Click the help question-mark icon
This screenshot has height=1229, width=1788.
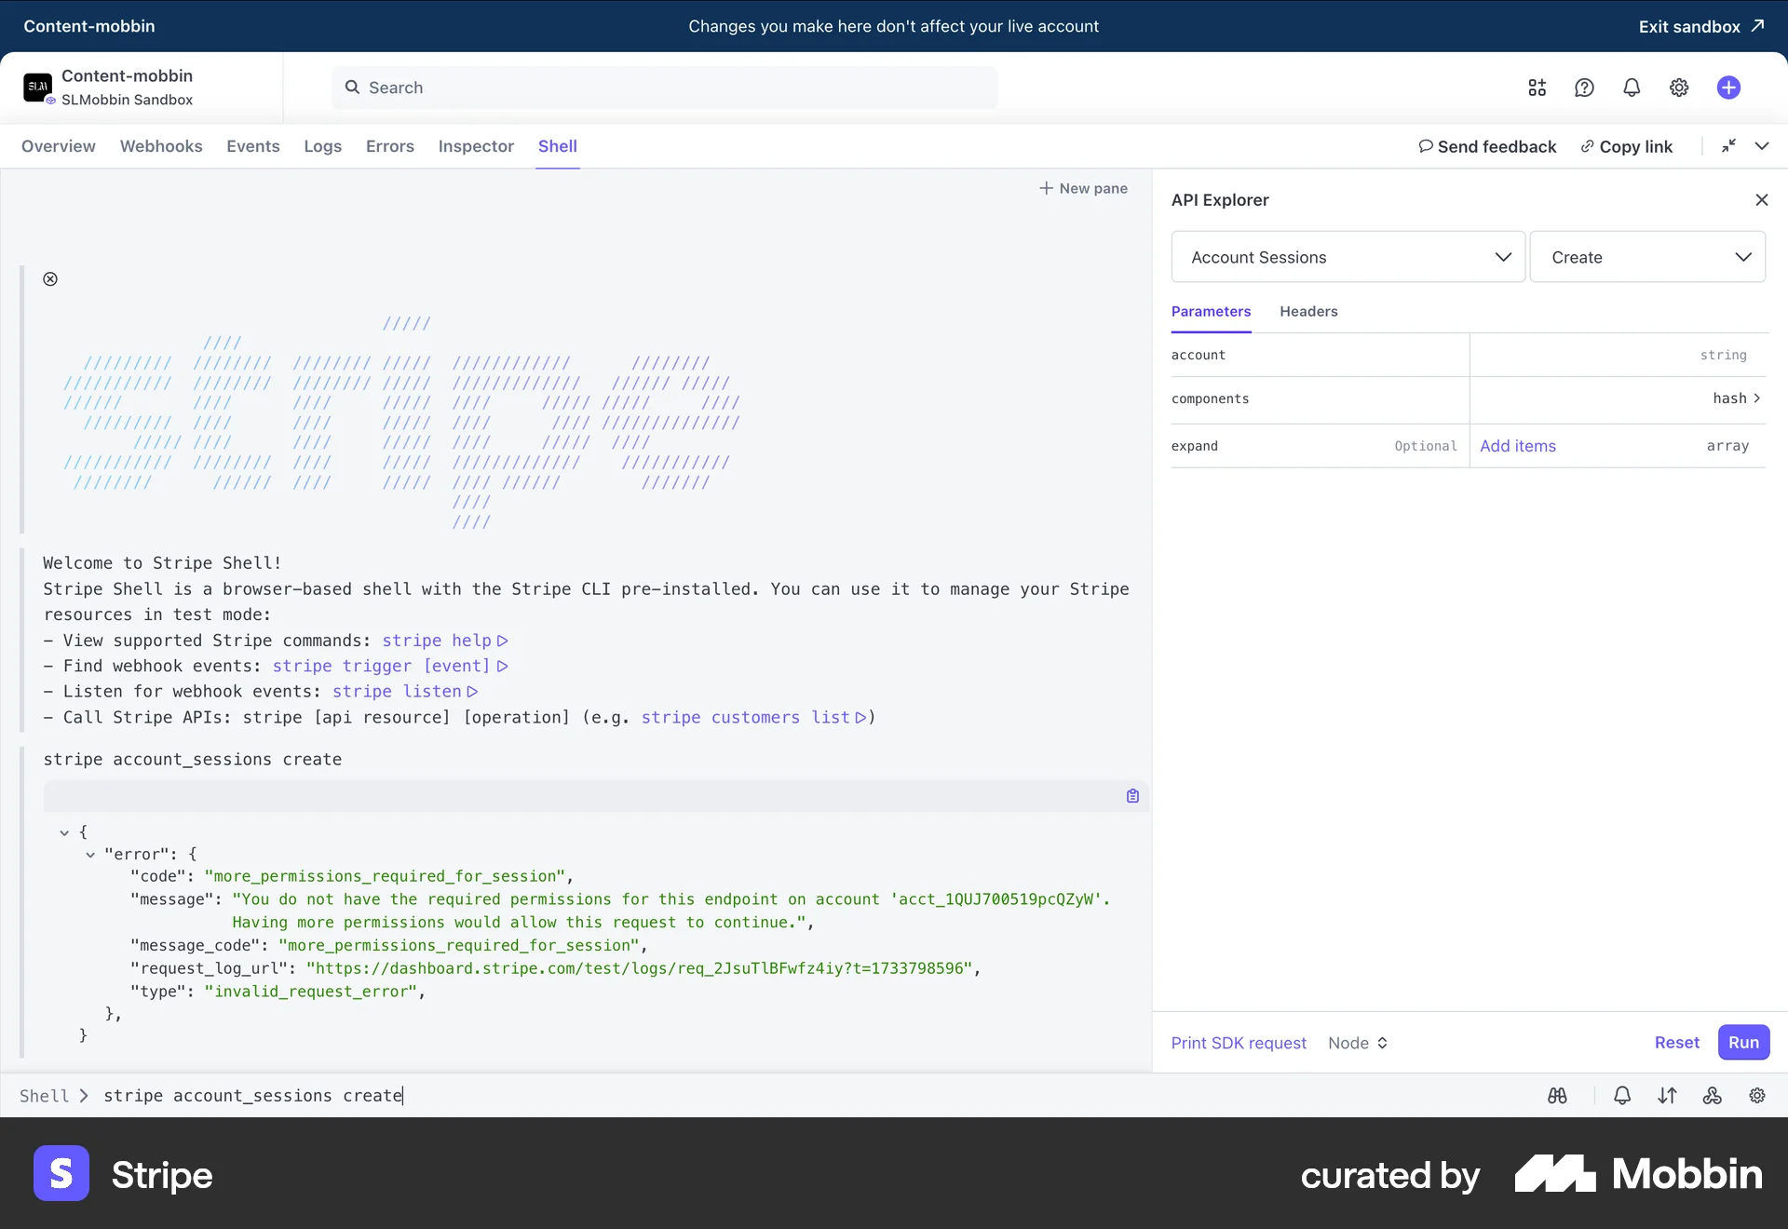pyautogui.click(x=1584, y=87)
